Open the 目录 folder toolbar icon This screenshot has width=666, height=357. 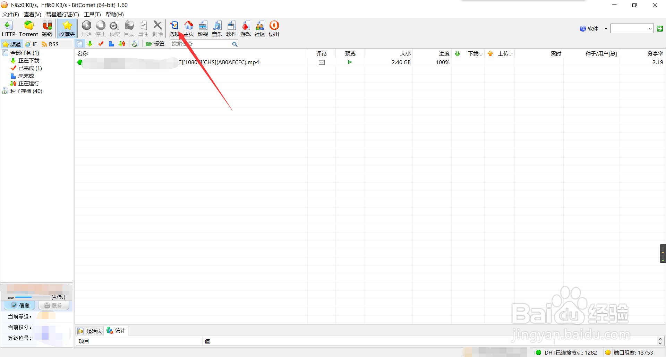pyautogui.click(x=129, y=28)
